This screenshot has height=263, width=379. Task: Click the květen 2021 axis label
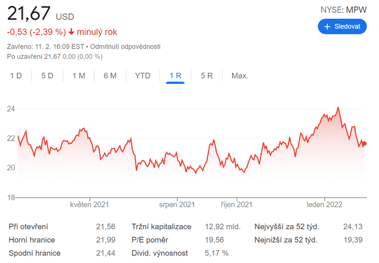[x=89, y=205]
